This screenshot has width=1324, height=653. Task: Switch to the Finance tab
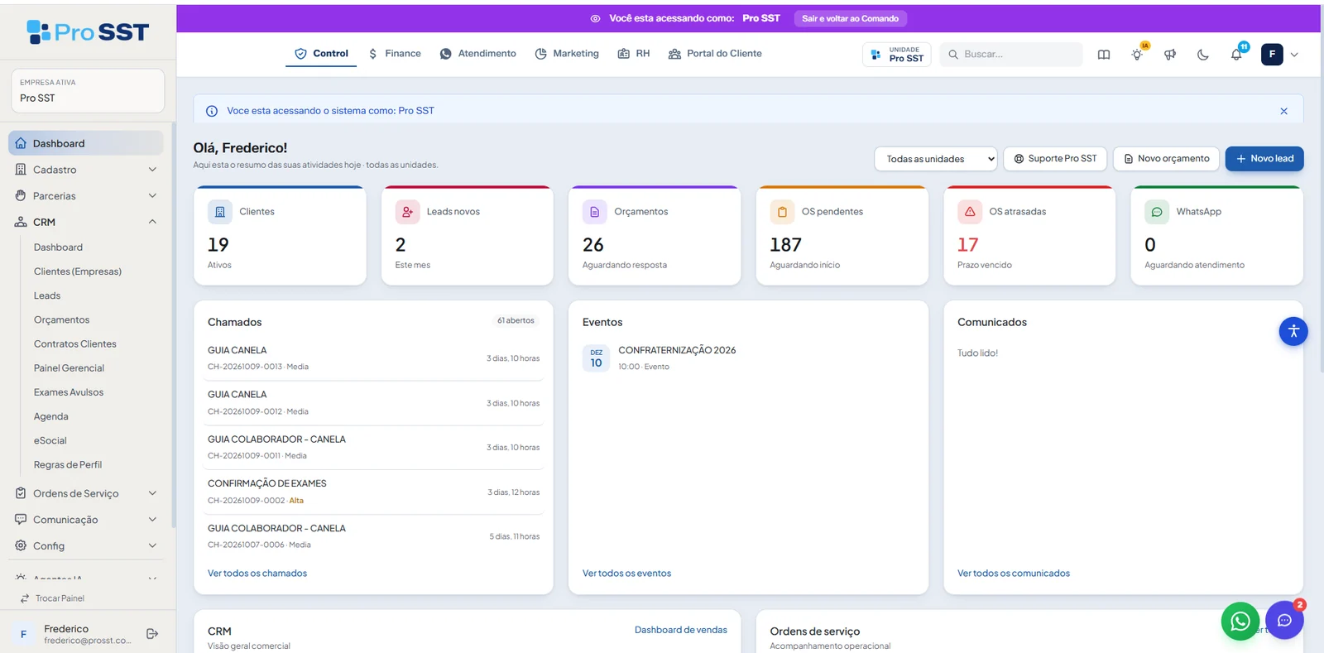395,54
